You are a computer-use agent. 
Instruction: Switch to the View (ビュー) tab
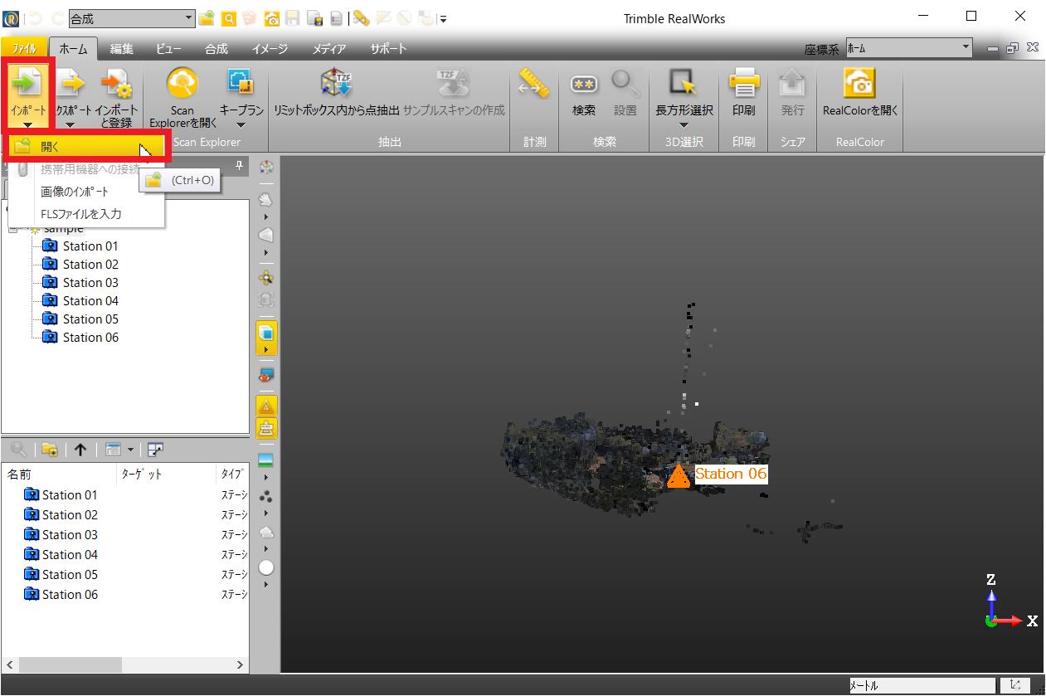point(169,49)
